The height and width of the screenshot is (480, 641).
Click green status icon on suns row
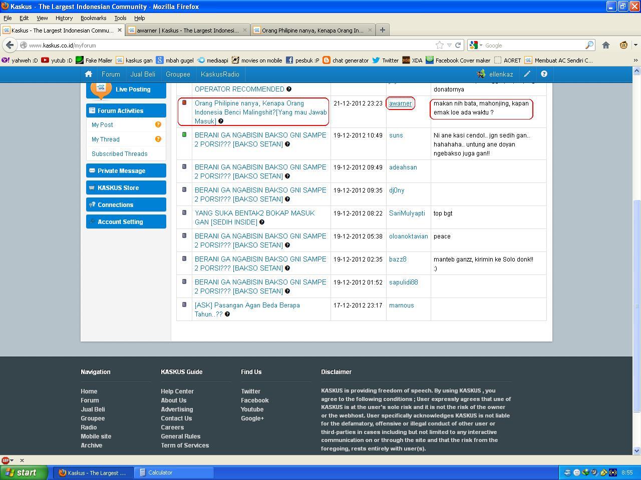(184, 134)
